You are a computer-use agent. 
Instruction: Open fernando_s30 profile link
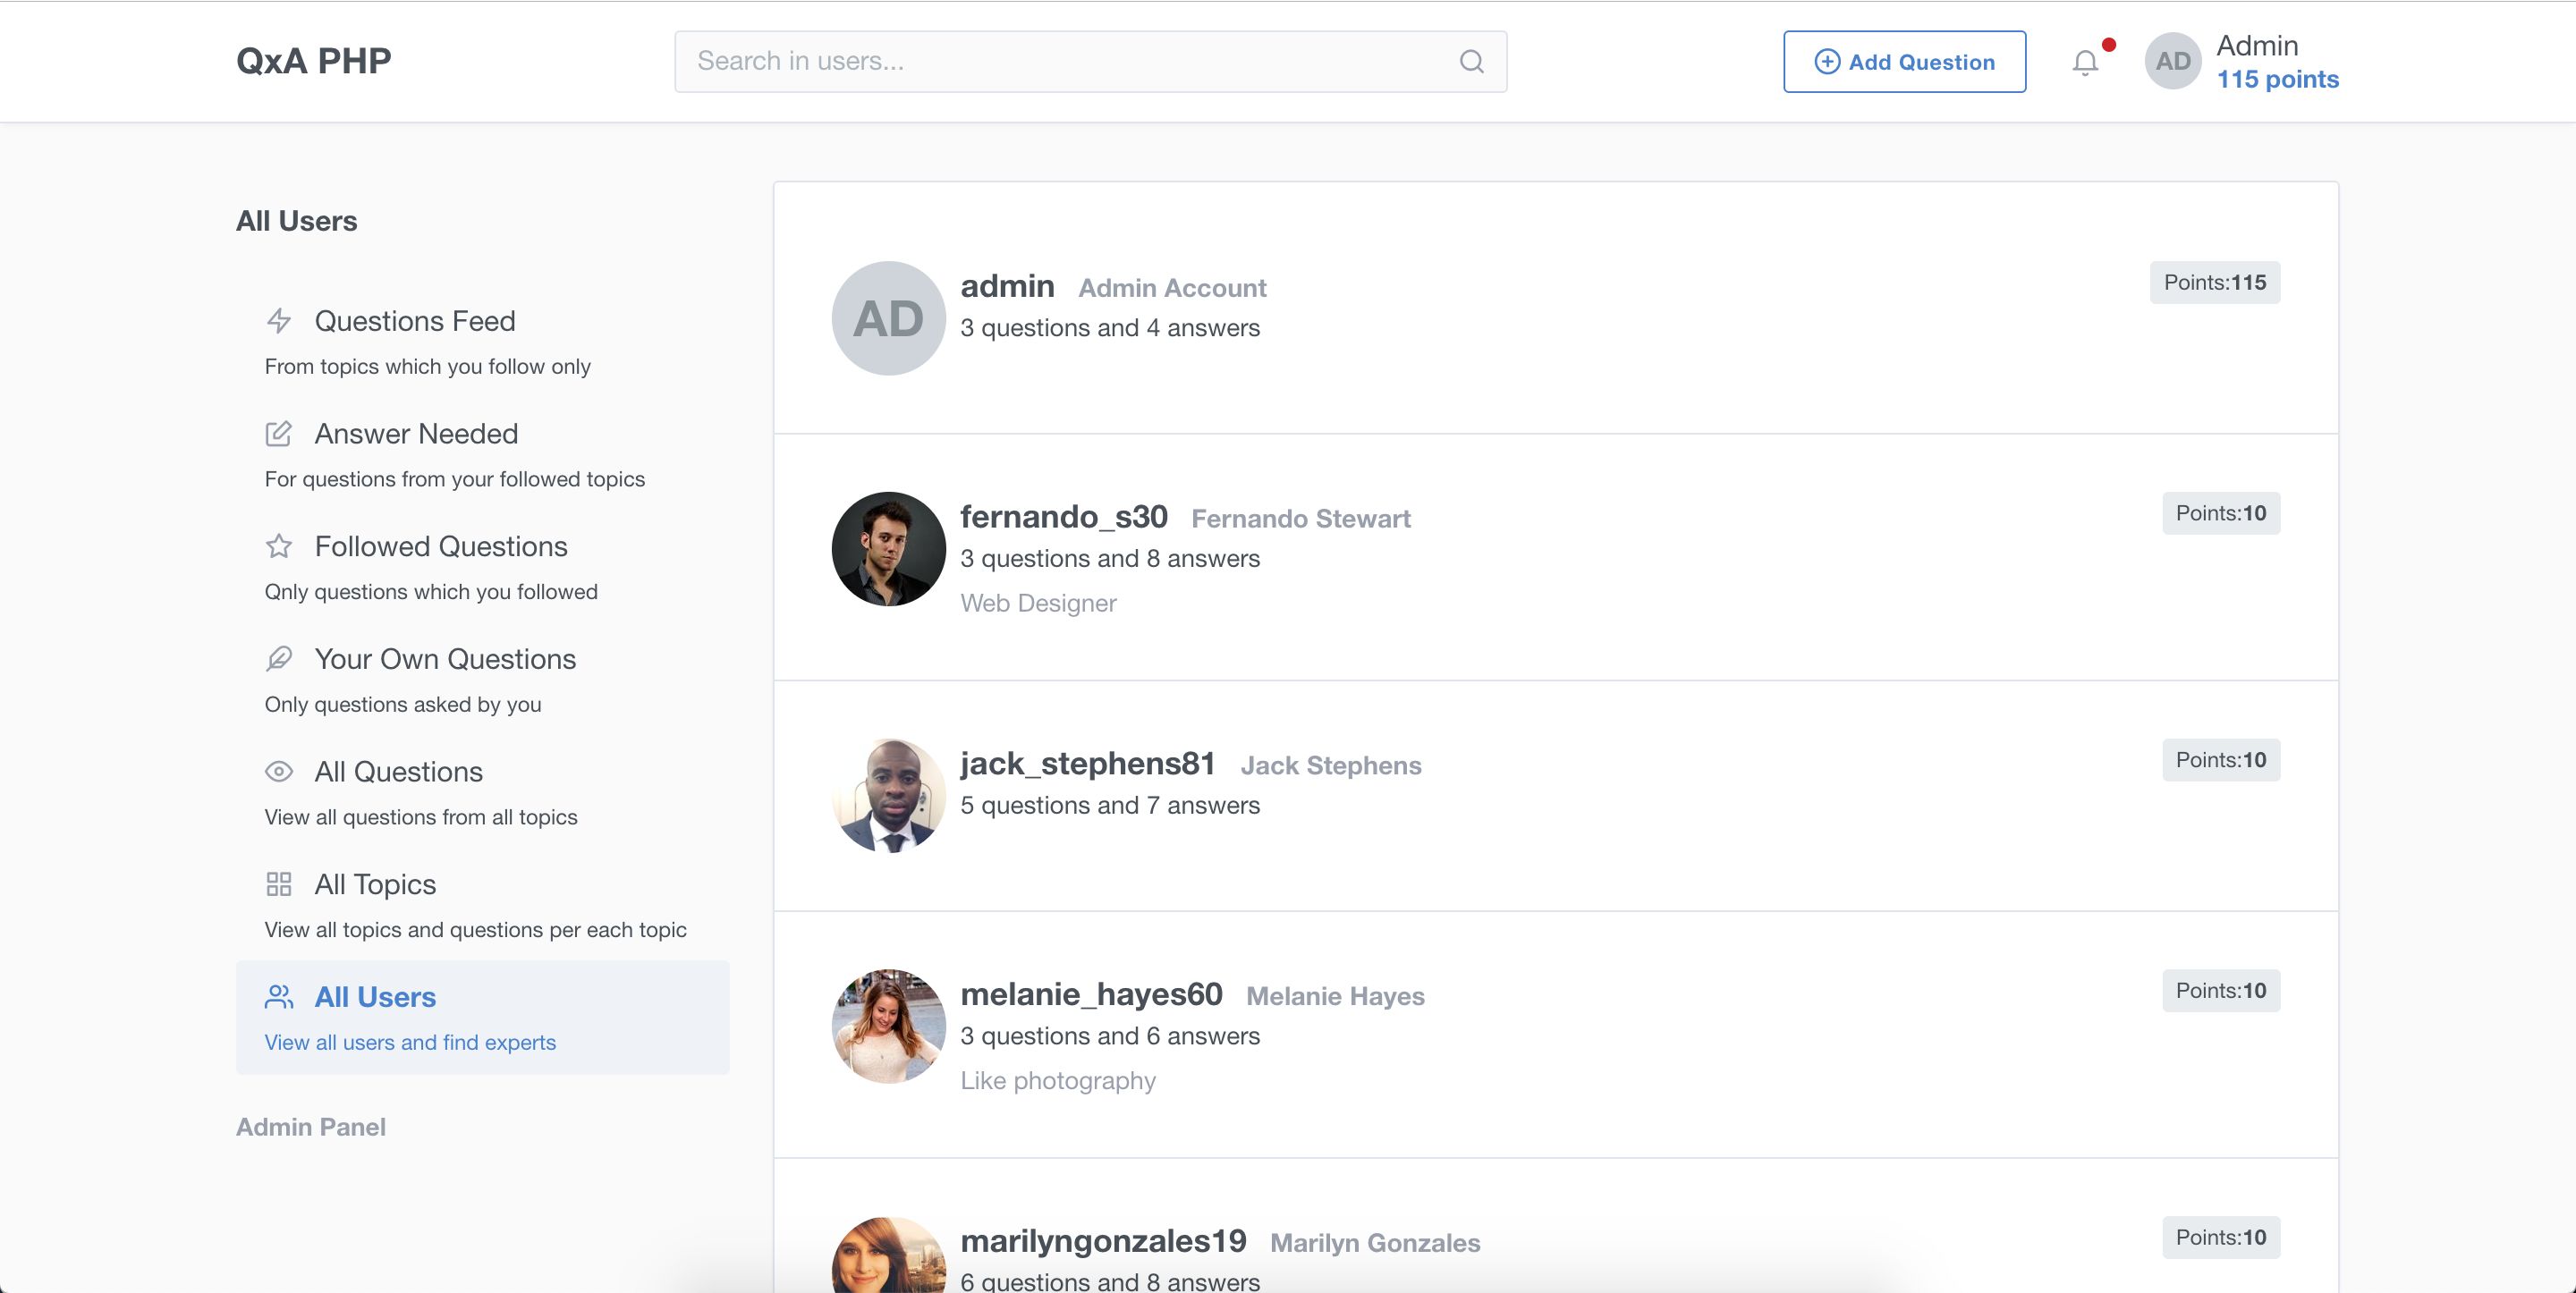[x=1064, y=516]
